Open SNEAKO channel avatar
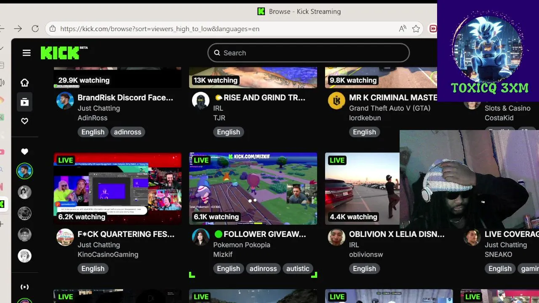 pyautogui.click(x=472, y=237)
